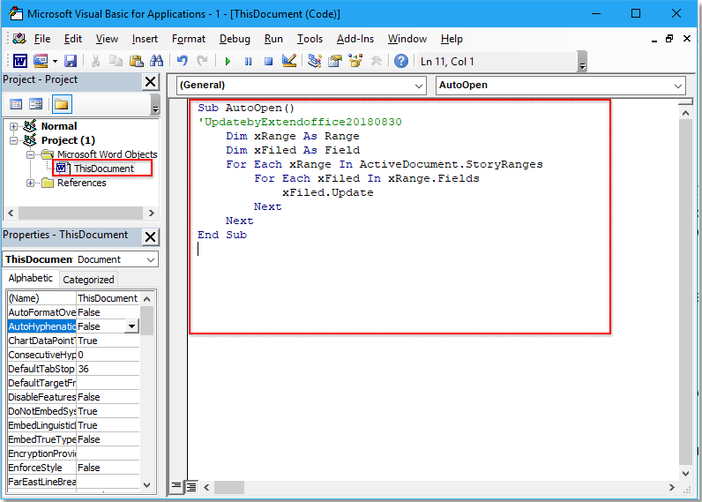Toggle Folders view in Project panel

(61, 104)
